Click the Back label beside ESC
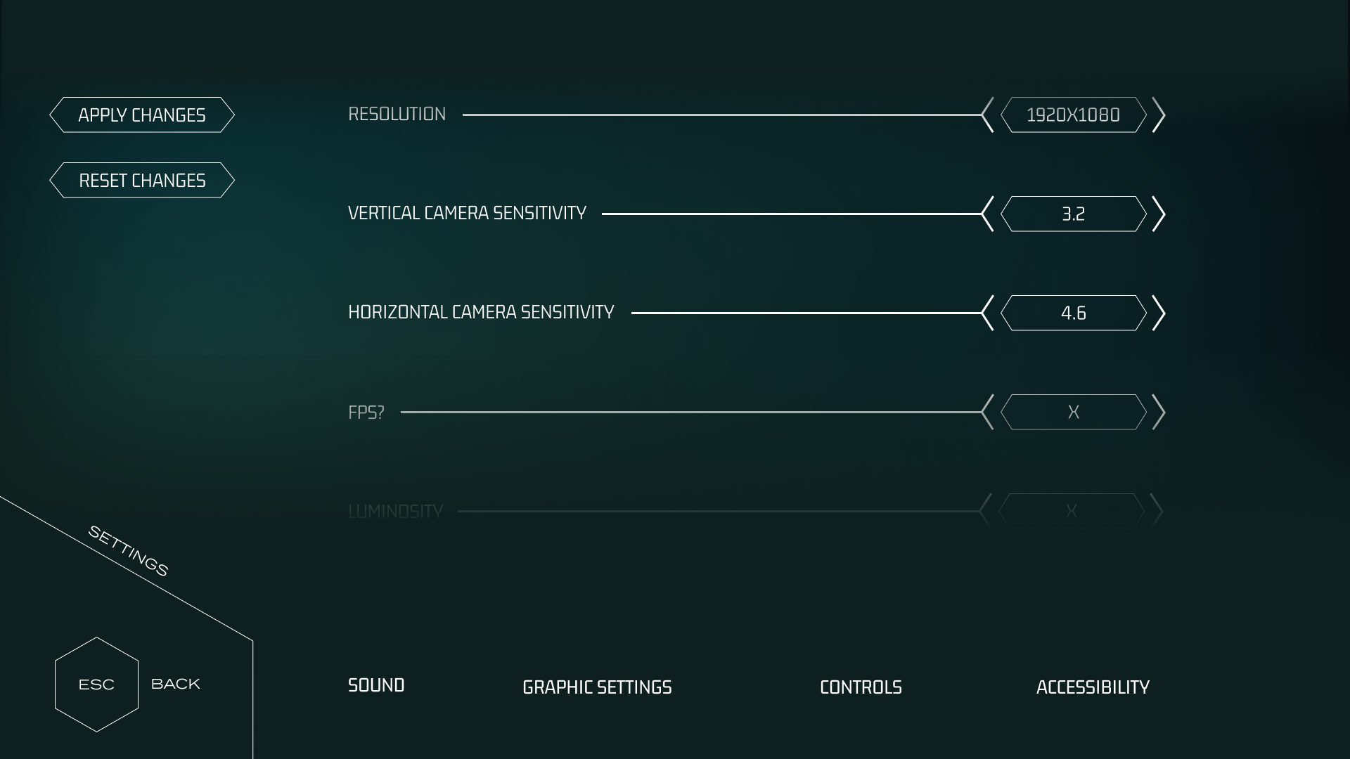Viewport: 1350px width, 759px height. pyautogui.click(x=176, y=684)
